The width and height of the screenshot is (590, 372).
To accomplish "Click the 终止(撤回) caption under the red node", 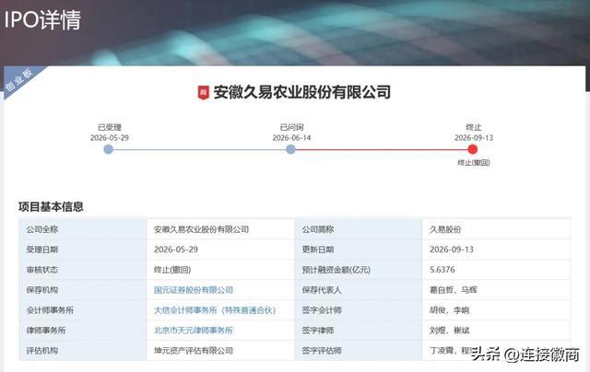I will [473, 163].
